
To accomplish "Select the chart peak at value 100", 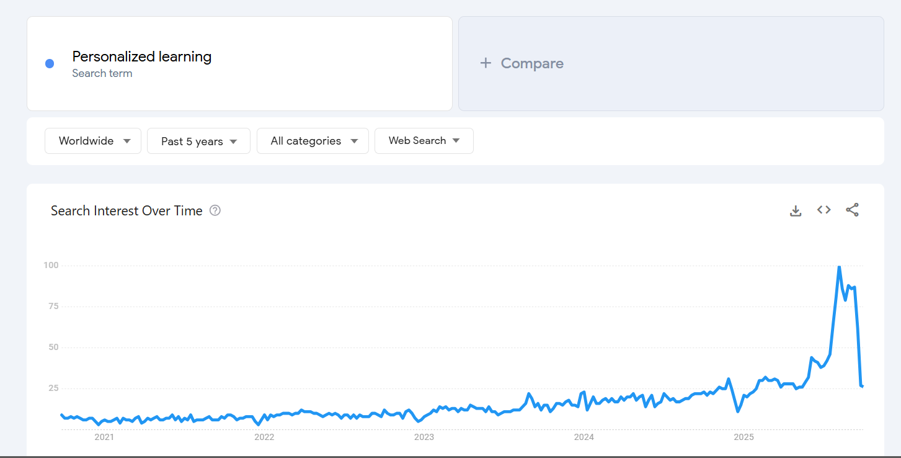I will click(839, 267).
